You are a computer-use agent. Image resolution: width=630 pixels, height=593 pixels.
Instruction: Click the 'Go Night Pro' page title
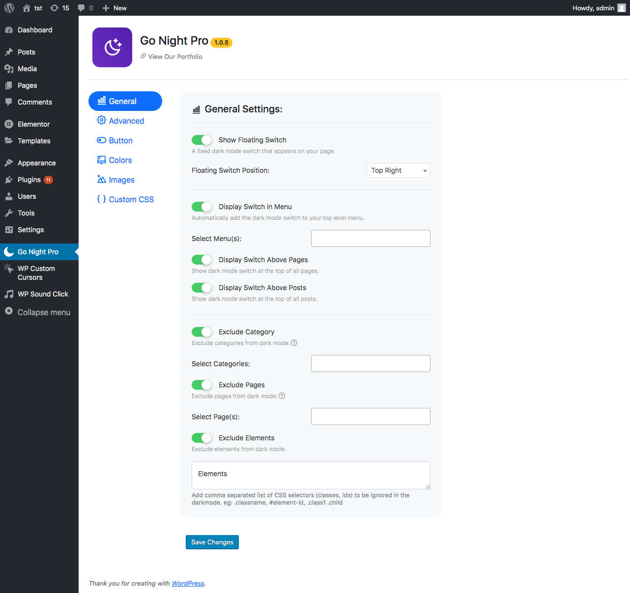174,41
